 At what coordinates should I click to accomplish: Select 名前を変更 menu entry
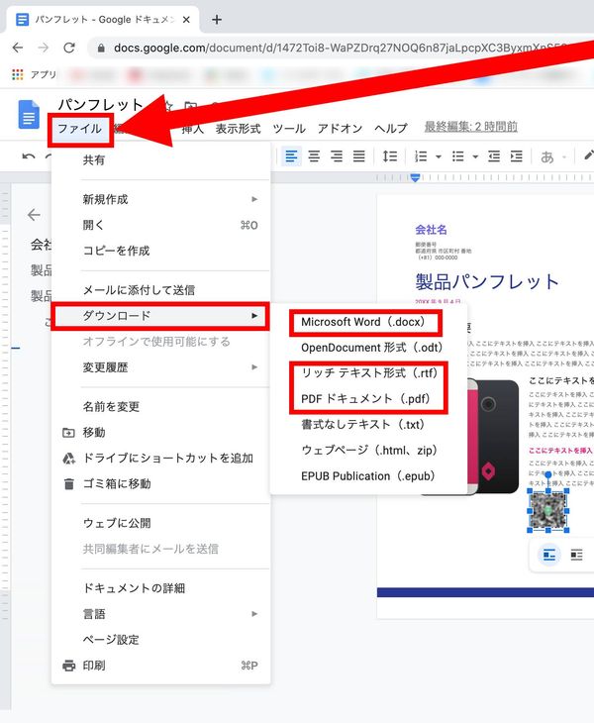[160, 407]
